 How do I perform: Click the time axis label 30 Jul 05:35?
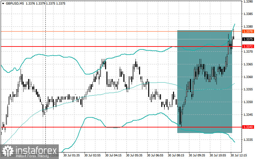134,155
